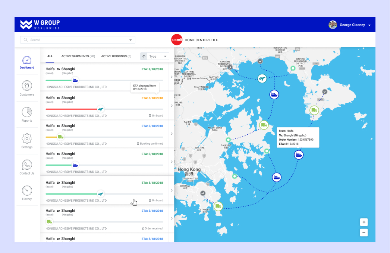Click the orange ETA: 8/18/2018 label

click(x=152, y=98)
